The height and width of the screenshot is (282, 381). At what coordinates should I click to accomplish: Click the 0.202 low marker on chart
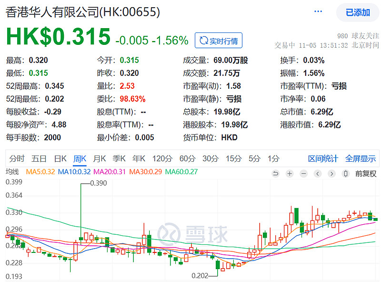coord(200,276)
